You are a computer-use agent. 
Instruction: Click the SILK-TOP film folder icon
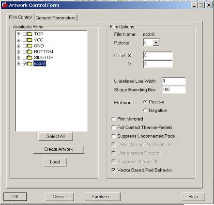tap(30, 58)
